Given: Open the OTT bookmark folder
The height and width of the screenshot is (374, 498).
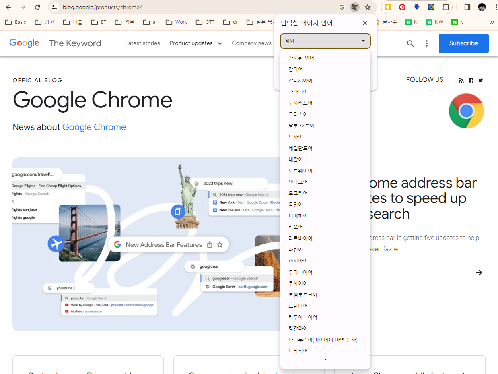Looking at the screenshot, I should 205,22.
